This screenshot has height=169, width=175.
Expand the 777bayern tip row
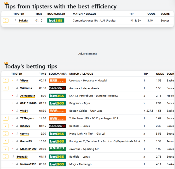click(x=6, y=118)
